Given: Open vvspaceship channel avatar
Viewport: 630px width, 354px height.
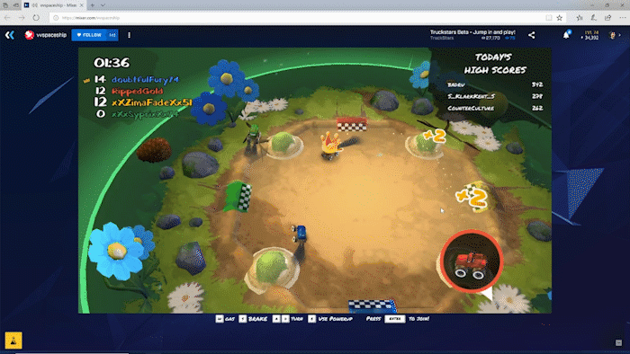Looking at the screenshot, I should pyautogui.click(x=30, y=35).
